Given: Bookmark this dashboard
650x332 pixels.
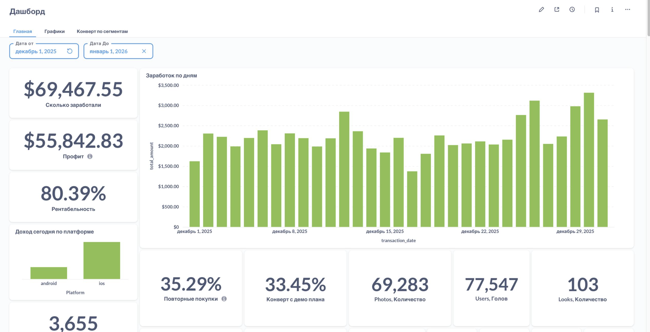Looking at the screenshot, I should coord(597,9).
